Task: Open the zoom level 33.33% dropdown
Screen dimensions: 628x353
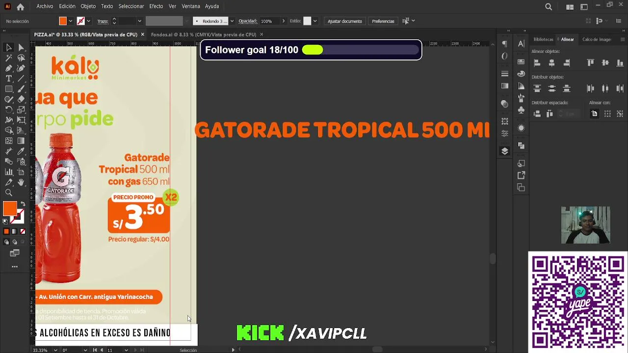Action: (55, 350)
